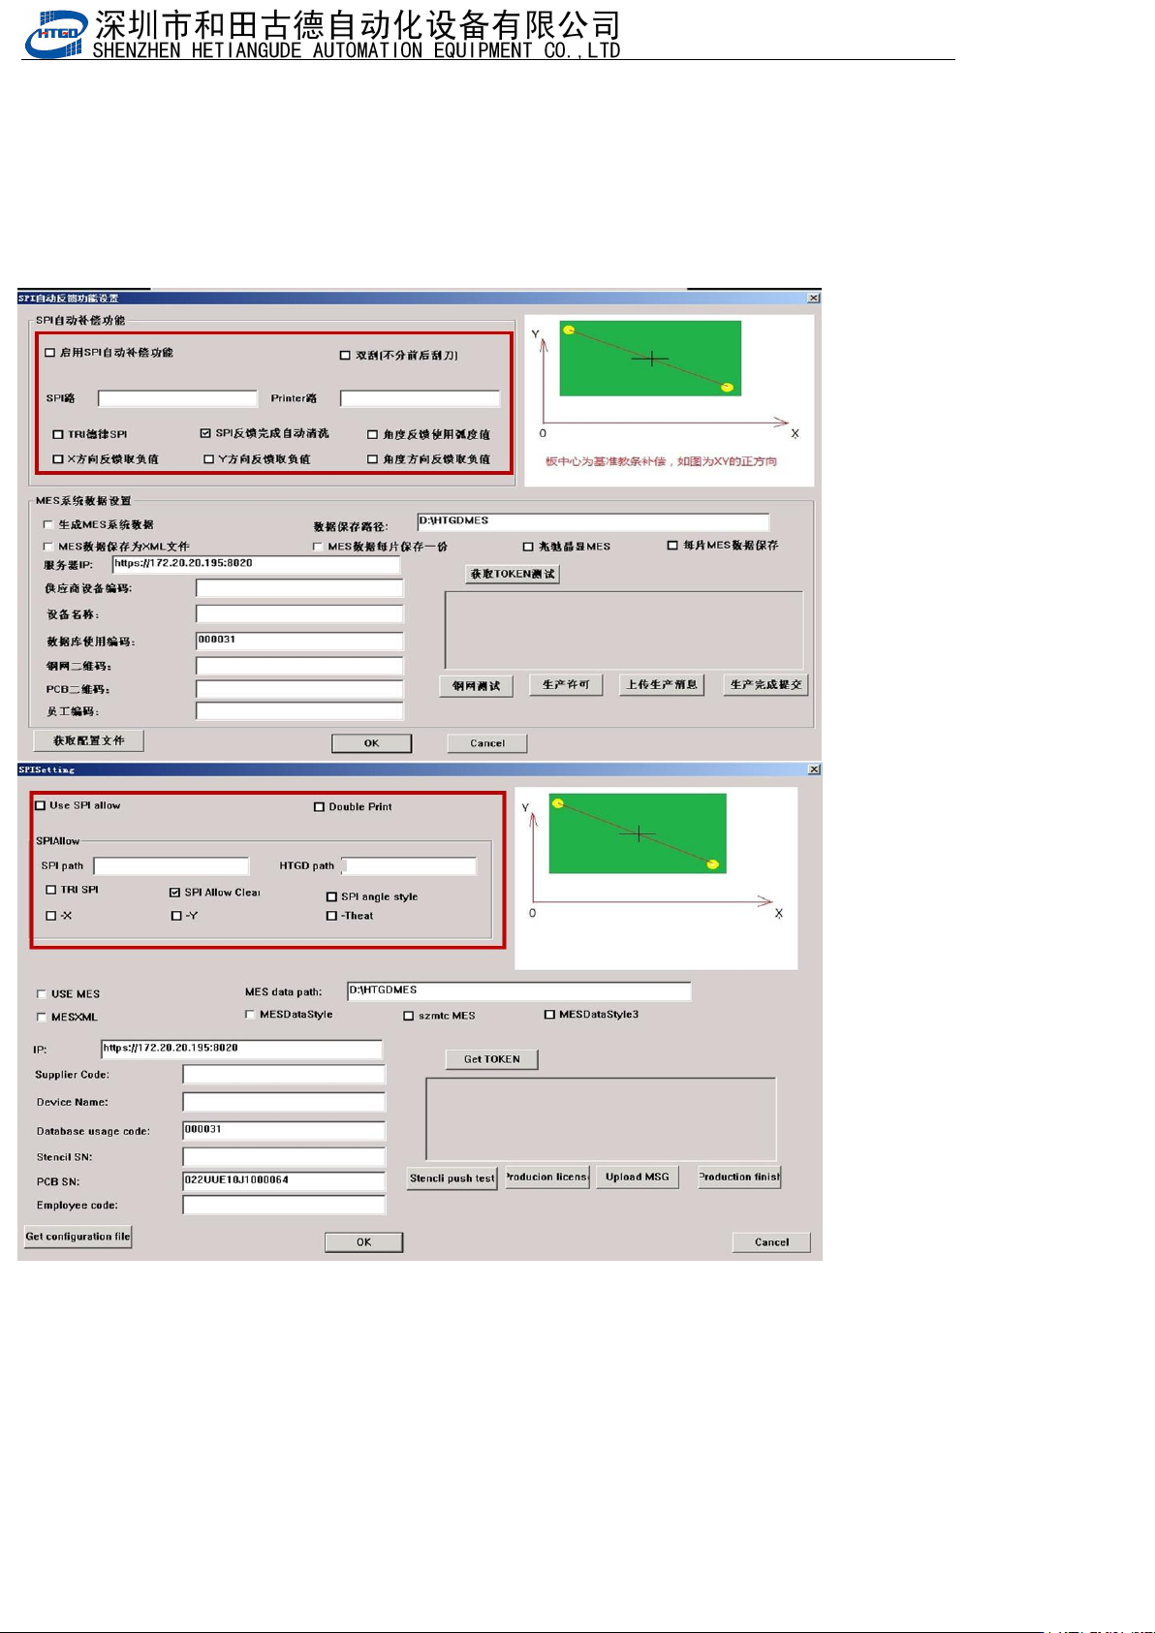Screen dimensions: 1155x1633
Task: Click the Stencil SN input box
Action: [x=285, y=1156]
